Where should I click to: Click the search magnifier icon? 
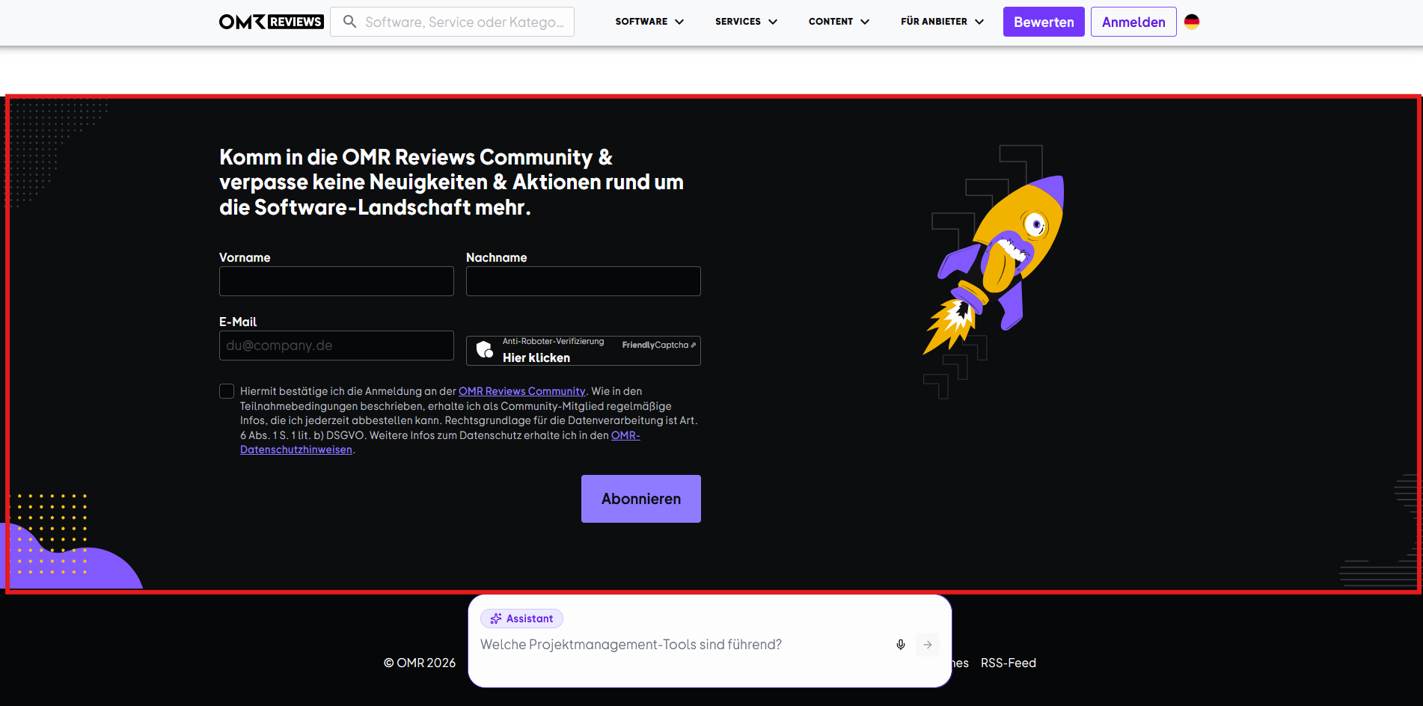pos(349,22)
